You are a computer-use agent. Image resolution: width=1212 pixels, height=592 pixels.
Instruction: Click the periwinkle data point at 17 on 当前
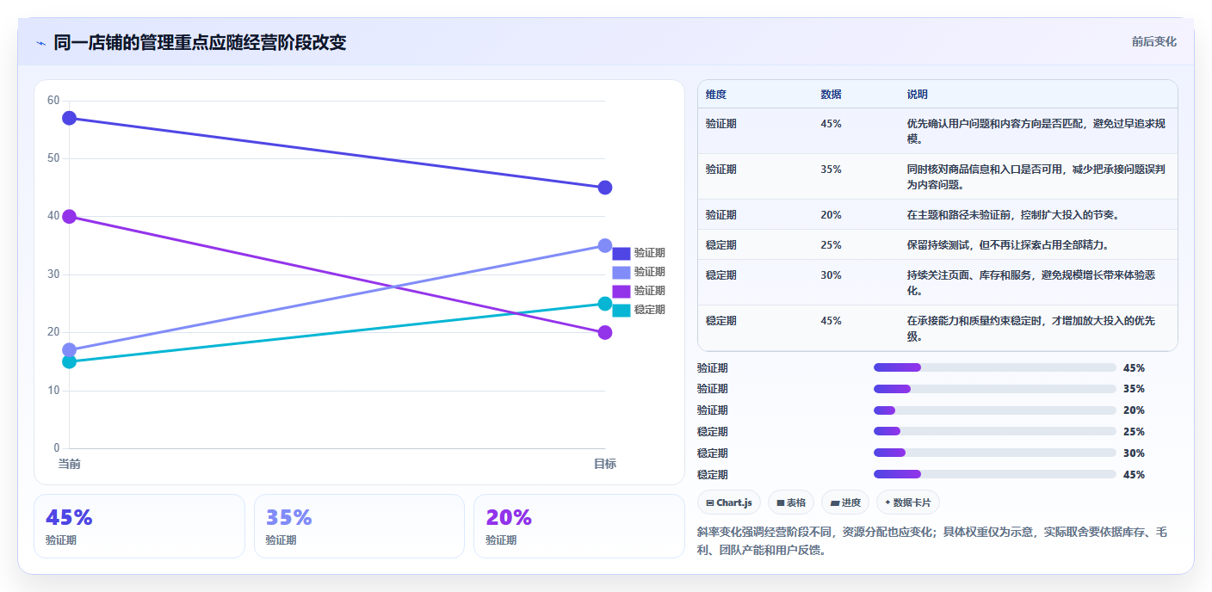click(x=70, y=350)
